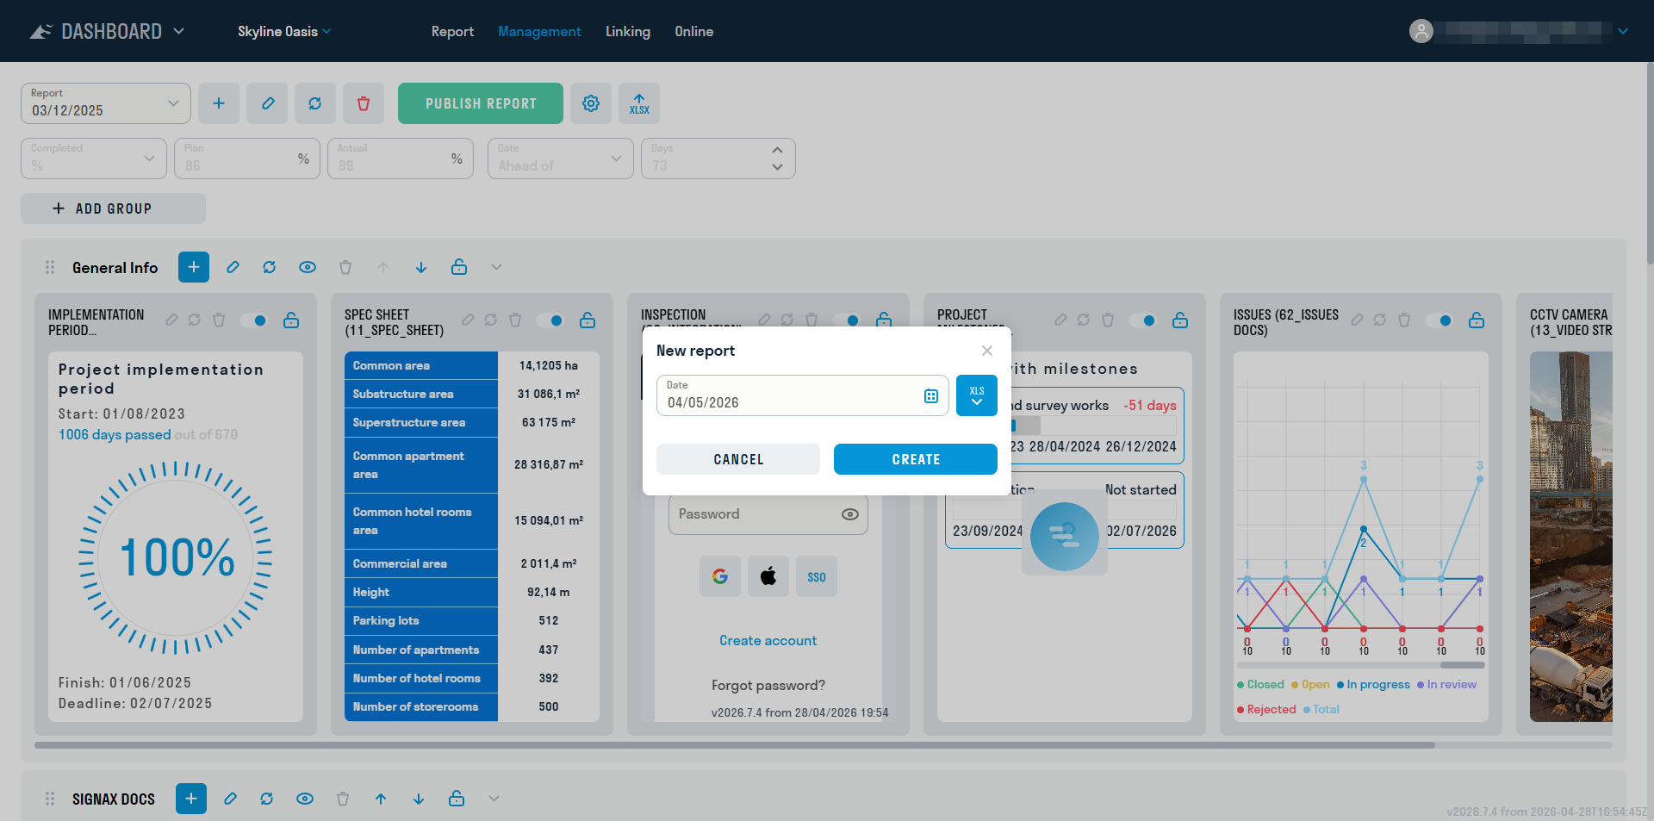Toggle the Inspection widget switch
This screenshot has width=1654, height=821.
coord(847,320)
